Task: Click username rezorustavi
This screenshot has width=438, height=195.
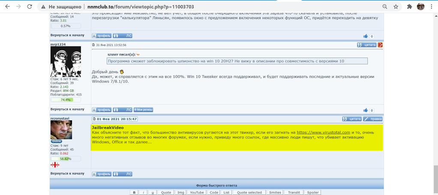Action: (60, 118)
